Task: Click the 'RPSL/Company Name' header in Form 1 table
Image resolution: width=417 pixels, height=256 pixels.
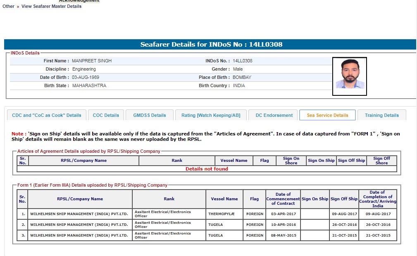Action: pyautogui.click(x=80, y=199)
